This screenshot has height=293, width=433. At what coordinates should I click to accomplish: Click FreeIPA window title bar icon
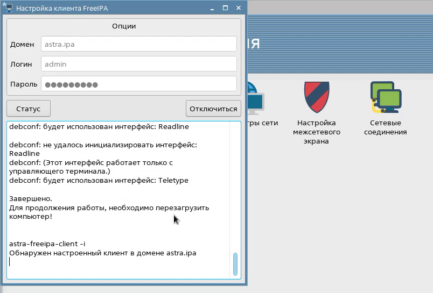pyautogui.click(x=8, y=7)
